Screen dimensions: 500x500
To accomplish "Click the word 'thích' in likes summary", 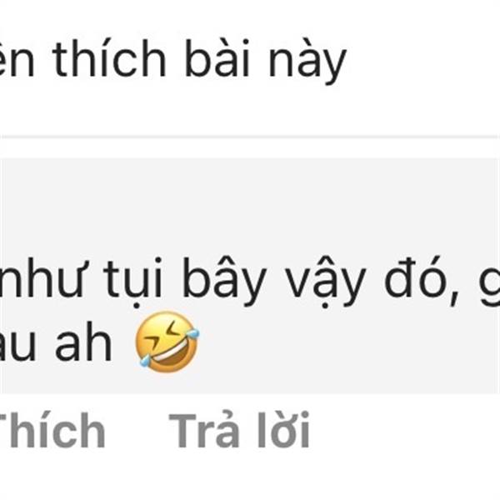I will click(x=109, y=58).
